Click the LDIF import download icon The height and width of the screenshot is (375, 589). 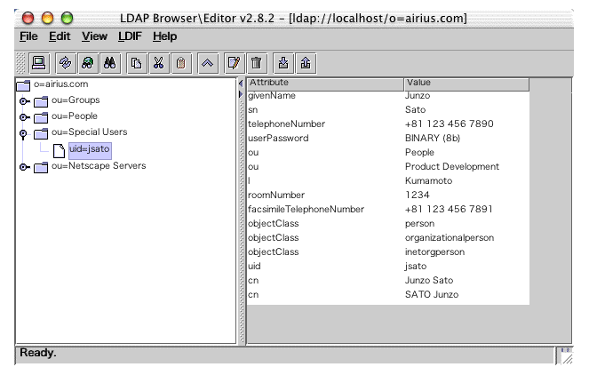point(283,63)
